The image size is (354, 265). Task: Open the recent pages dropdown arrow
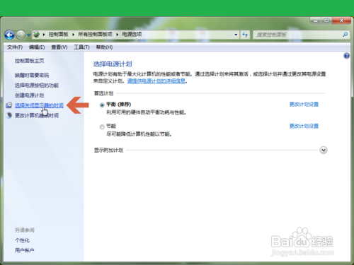(28, 35)
